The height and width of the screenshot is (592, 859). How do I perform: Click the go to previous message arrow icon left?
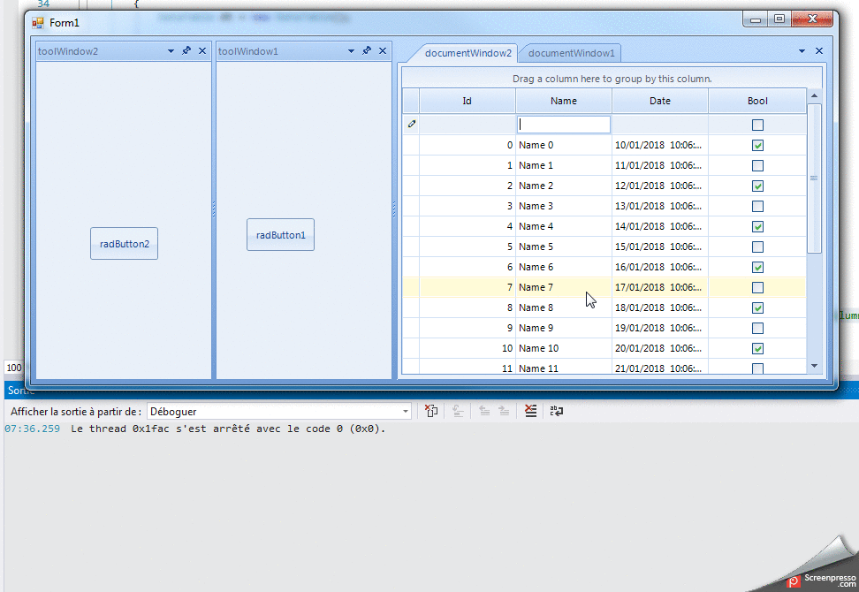(484, 411)
